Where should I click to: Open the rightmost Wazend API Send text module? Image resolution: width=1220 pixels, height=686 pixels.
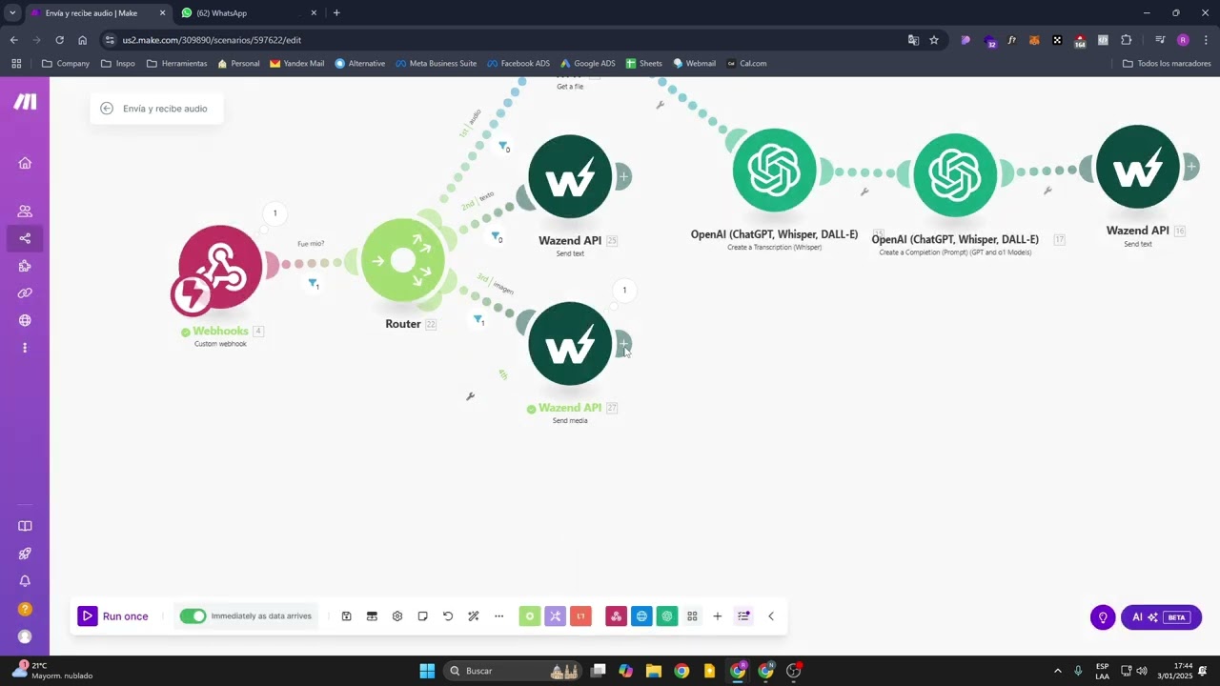pos(1138,167)
